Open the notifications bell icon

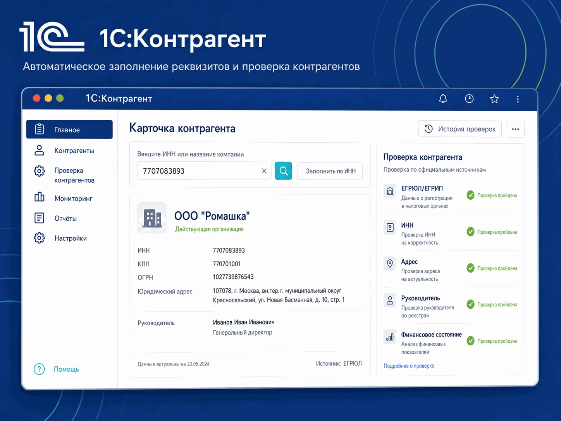tap(443, 98)
